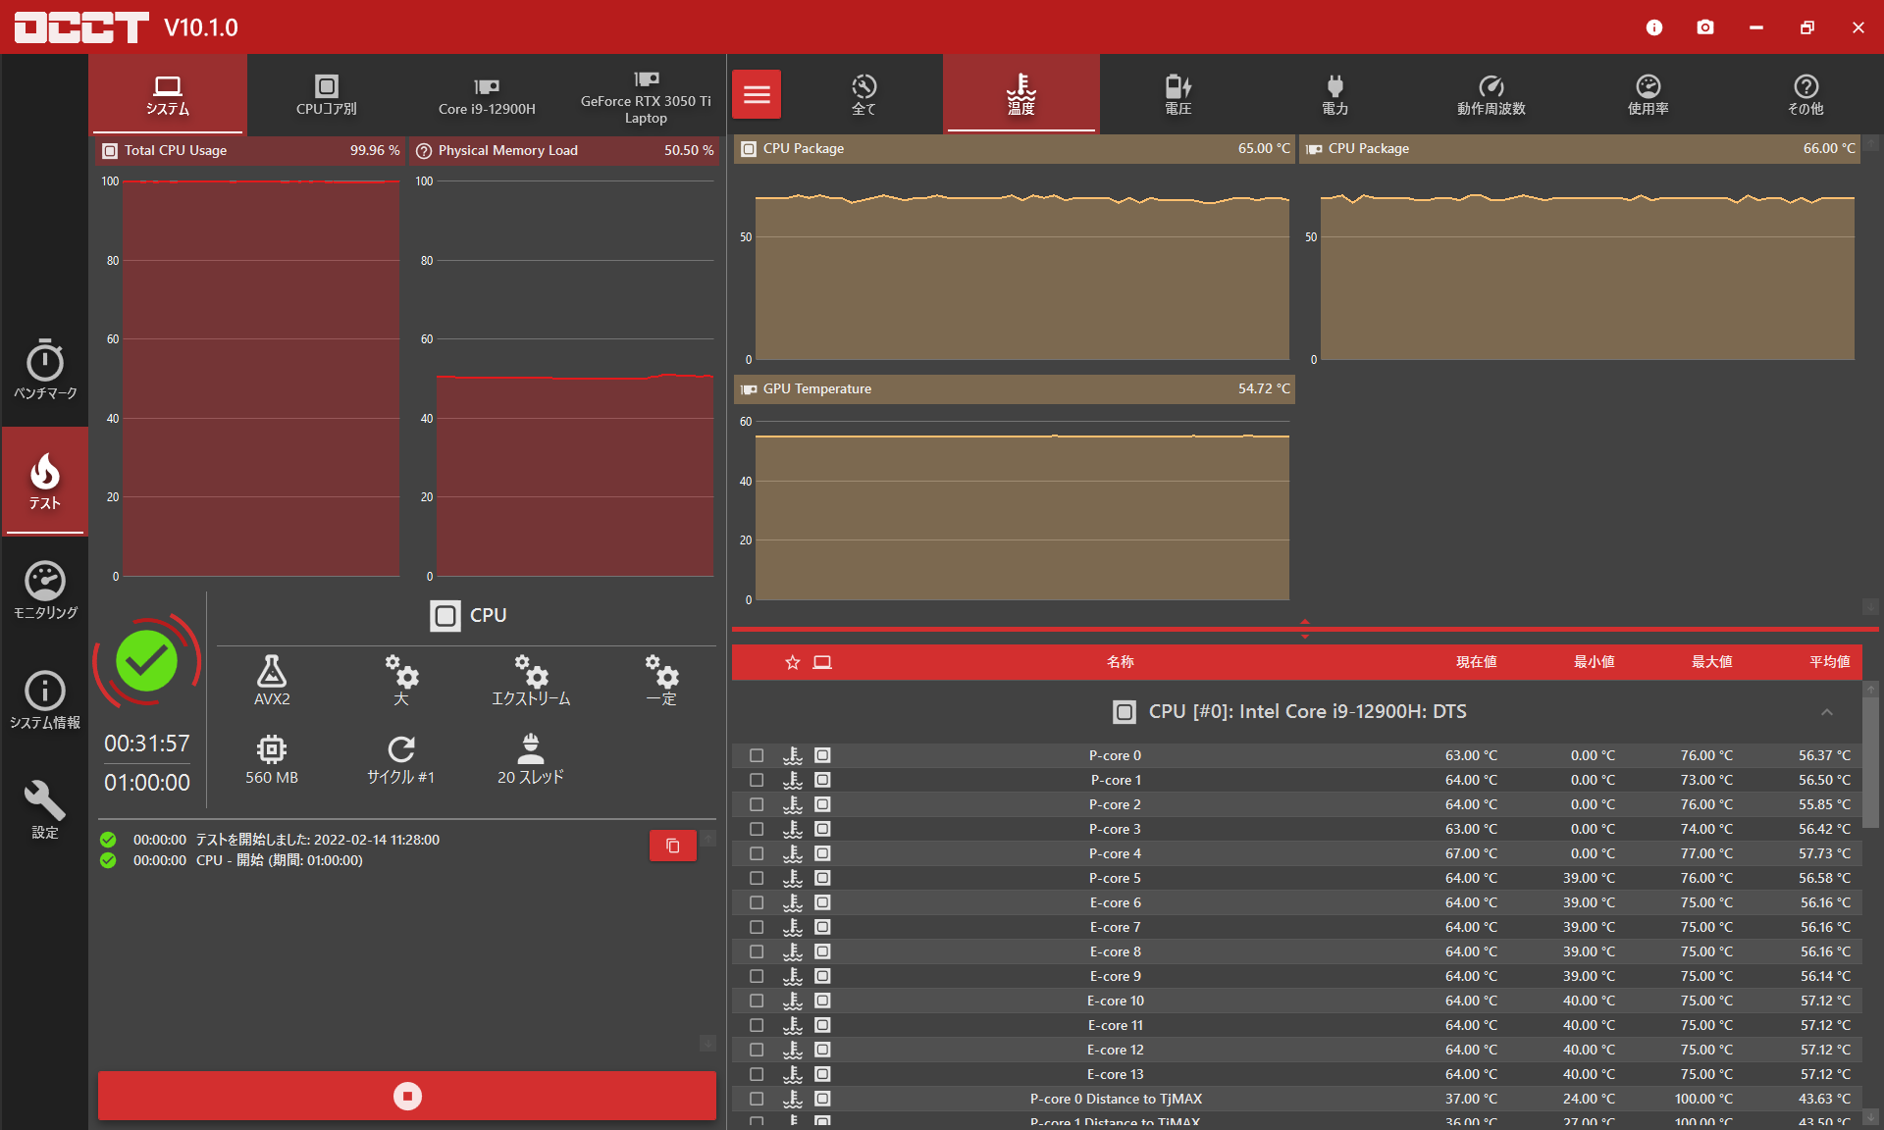Select the その他 other tab

1805,94
